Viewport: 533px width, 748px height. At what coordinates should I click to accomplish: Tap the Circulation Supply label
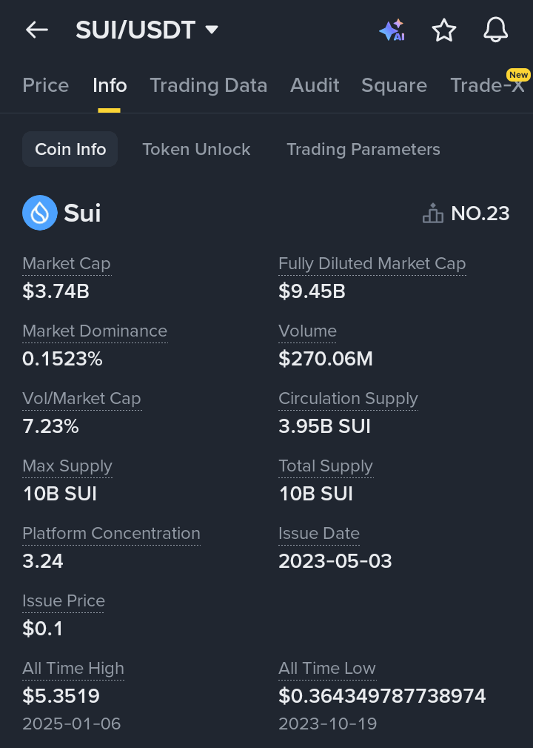click(348, 399)
